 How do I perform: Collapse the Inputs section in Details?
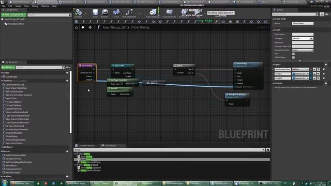[273, 65]
